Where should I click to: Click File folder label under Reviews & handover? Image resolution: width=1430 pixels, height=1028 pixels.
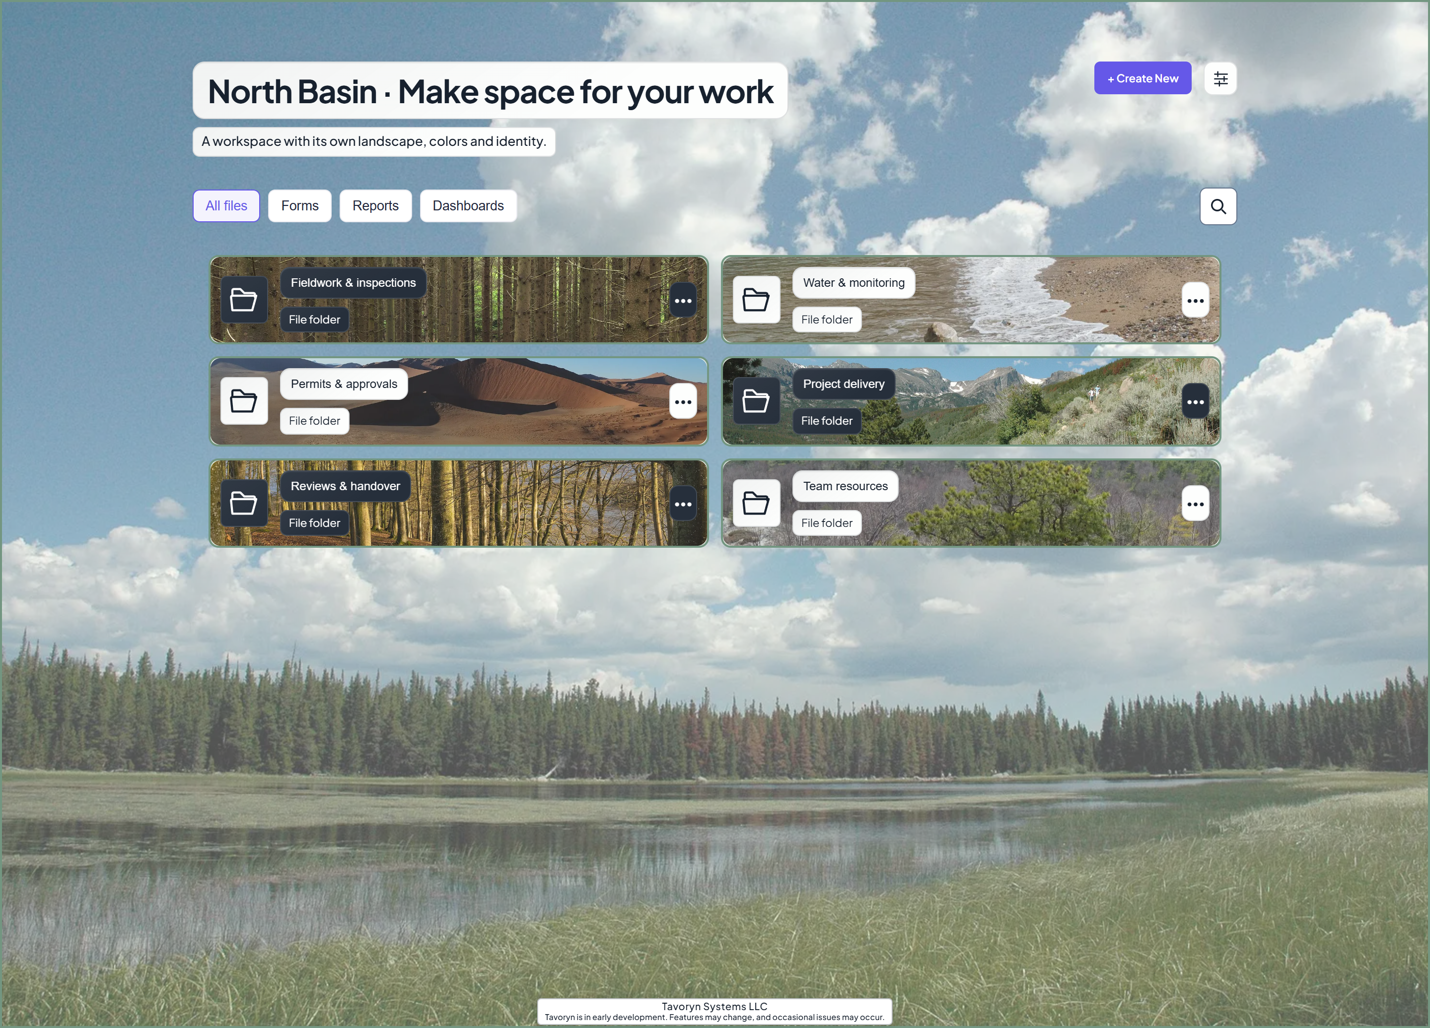coord(314,523)
